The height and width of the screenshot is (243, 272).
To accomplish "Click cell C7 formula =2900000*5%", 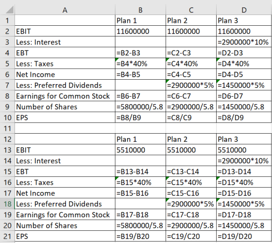I will pyautogui.click(x=191, y=85).
